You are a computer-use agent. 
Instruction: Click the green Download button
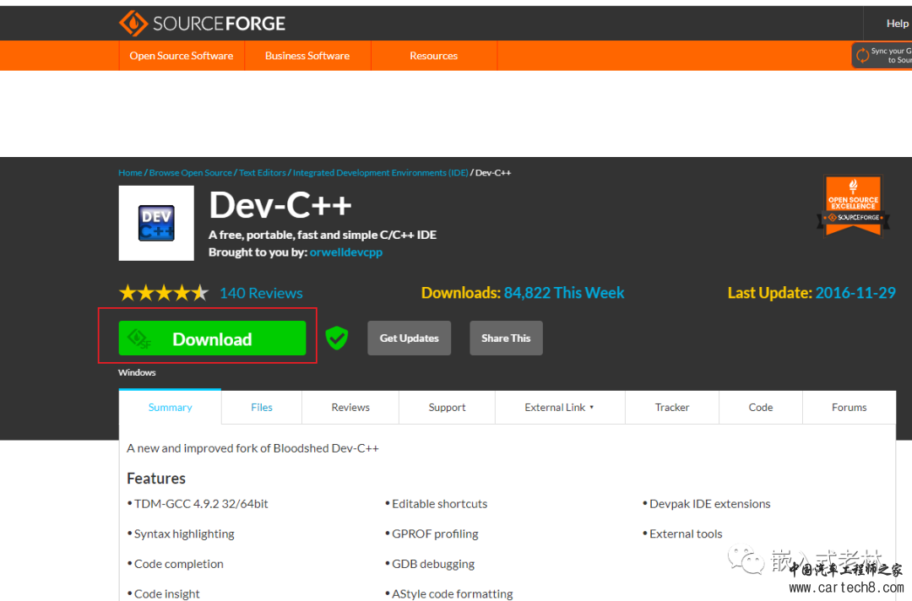tap(212, 338)
